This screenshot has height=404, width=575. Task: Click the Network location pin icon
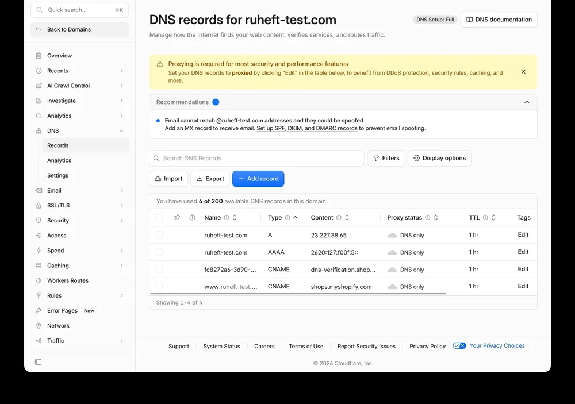click(x=39, y=326)
